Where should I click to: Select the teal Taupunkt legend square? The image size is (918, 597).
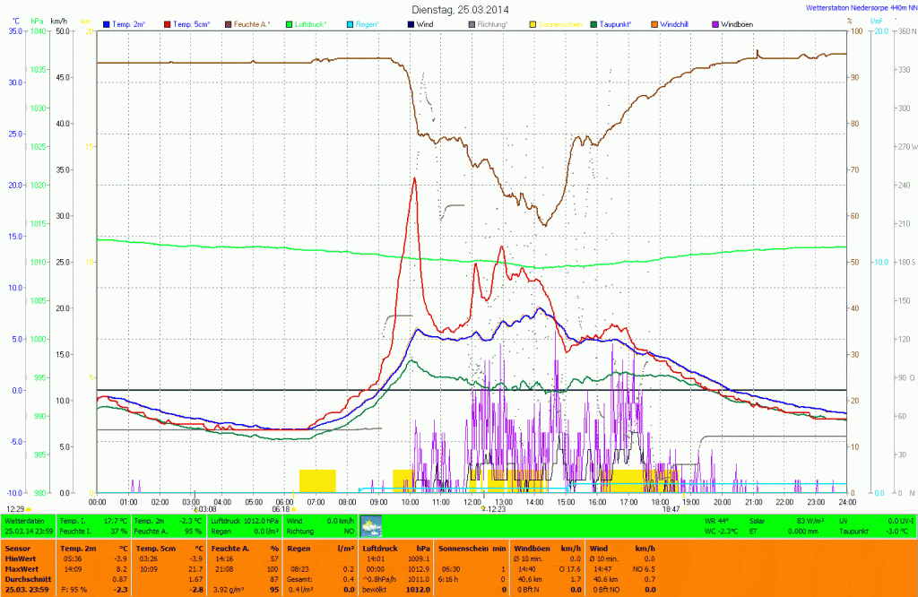594,22
